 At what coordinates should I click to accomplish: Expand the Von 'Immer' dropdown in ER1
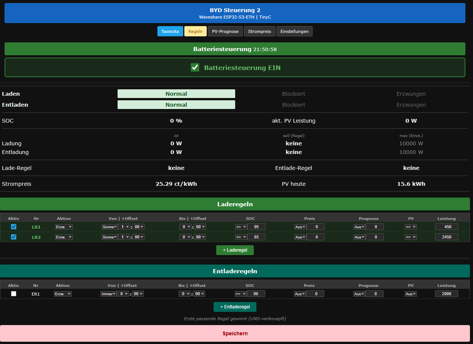point(108,294)
